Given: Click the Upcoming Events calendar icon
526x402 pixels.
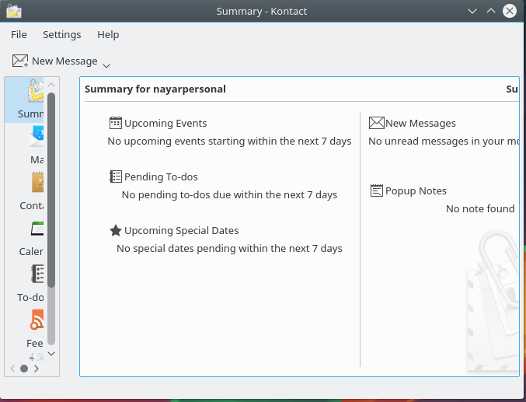Looking at the screenshot, I should point(116,123).
